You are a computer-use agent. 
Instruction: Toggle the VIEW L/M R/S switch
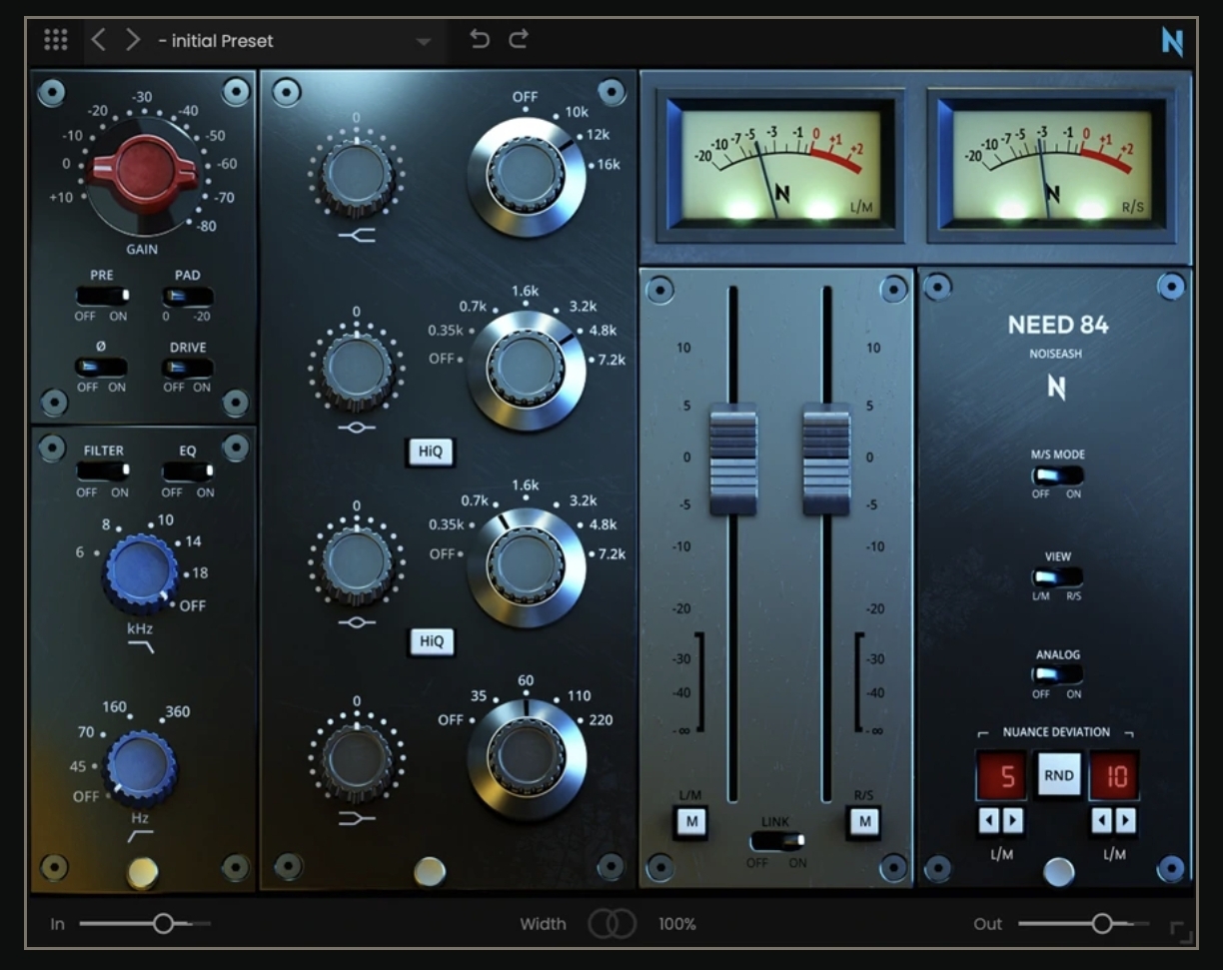click(x=1057, y=577)
